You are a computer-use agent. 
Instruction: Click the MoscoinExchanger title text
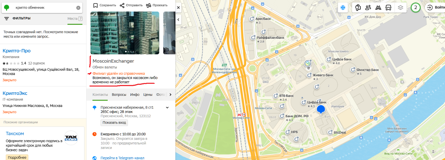[x=113, y=61]
